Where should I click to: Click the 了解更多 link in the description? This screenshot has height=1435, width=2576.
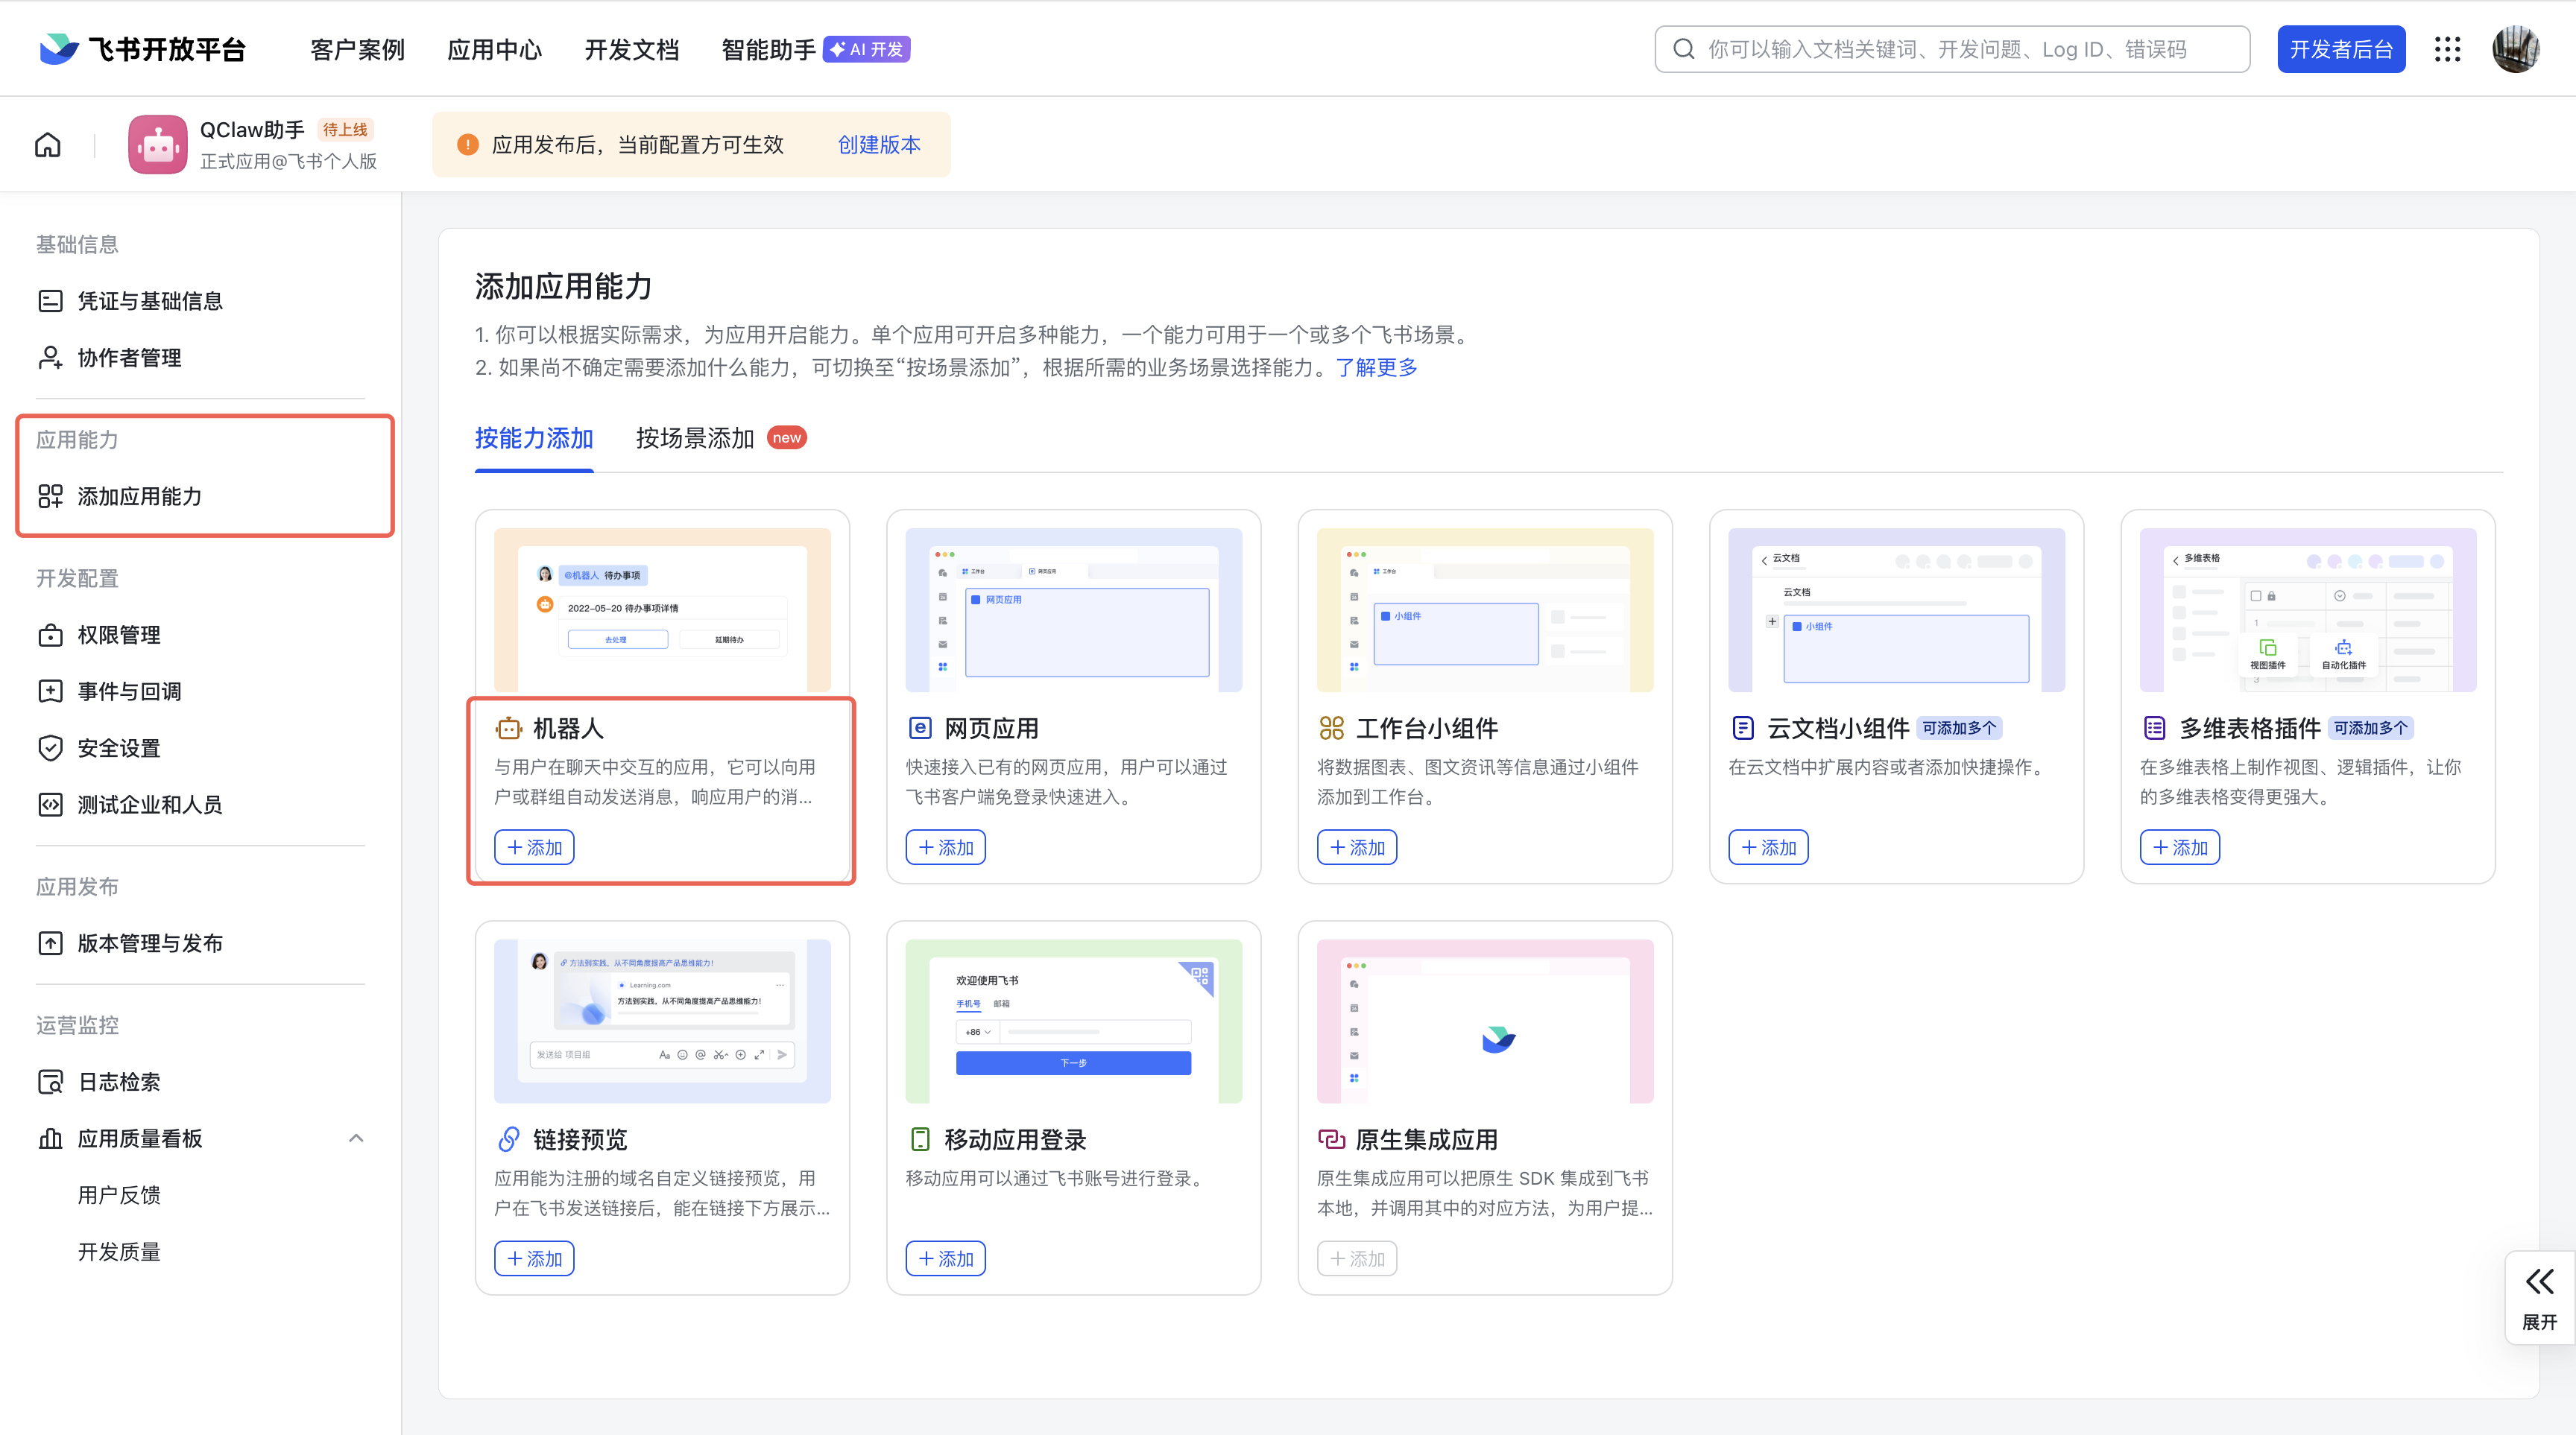pos(1375,367)
